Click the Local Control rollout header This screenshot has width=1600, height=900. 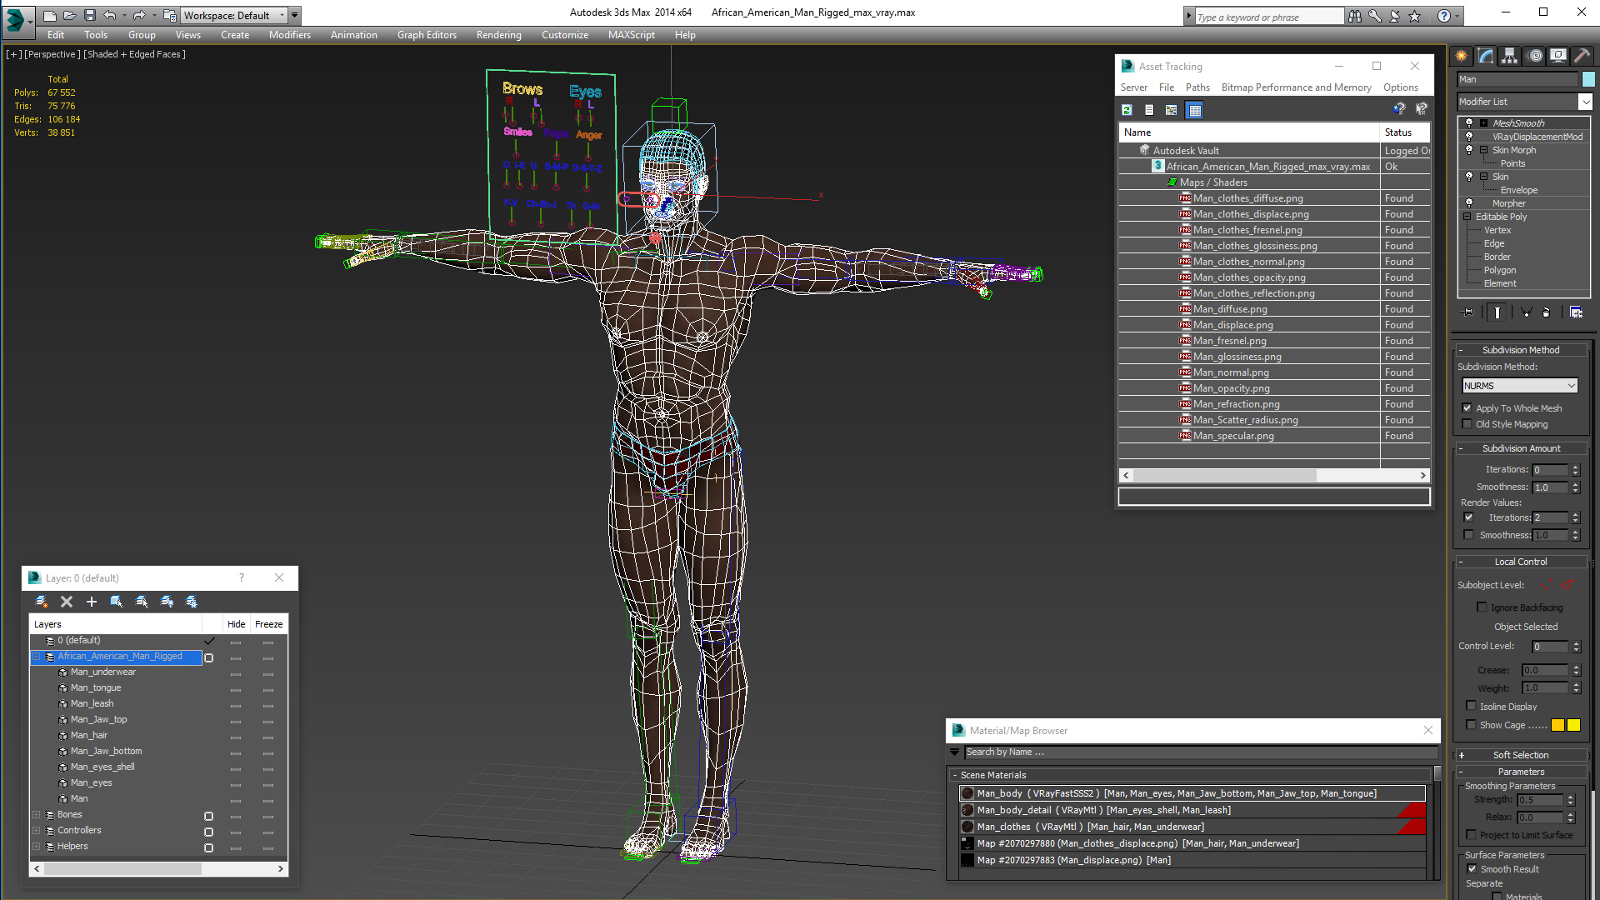coord(1520,562)
